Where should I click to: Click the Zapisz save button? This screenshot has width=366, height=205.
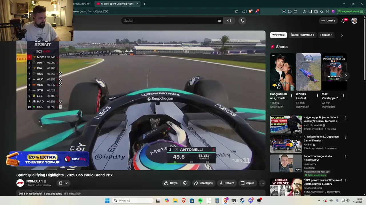coord(247,183)
